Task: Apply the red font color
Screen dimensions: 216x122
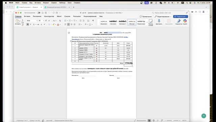Action: (58, 24)
